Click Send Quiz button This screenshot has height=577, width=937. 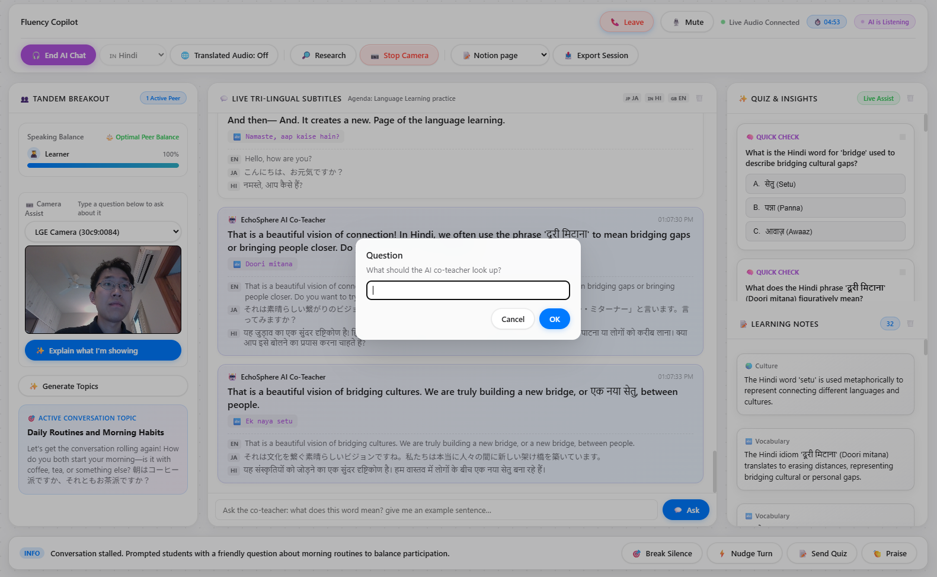point(822,553)
